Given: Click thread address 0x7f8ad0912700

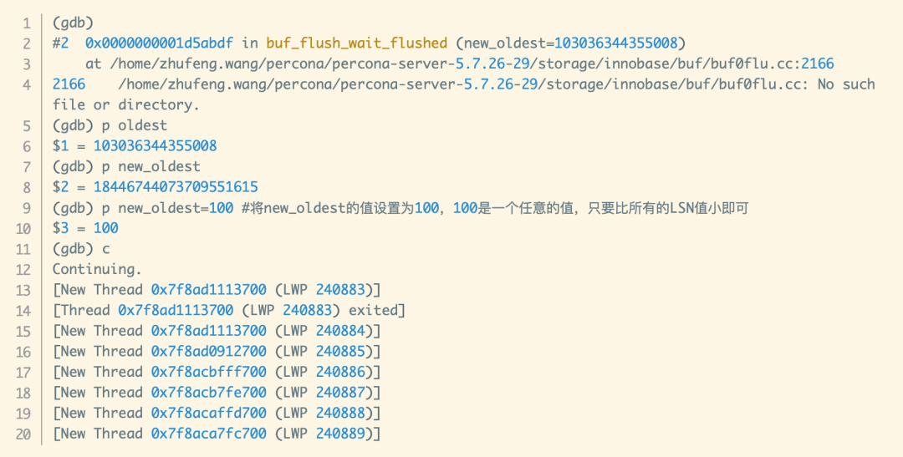Looking at the screenshot, I should pyautogui.click(x=208, y=352).
